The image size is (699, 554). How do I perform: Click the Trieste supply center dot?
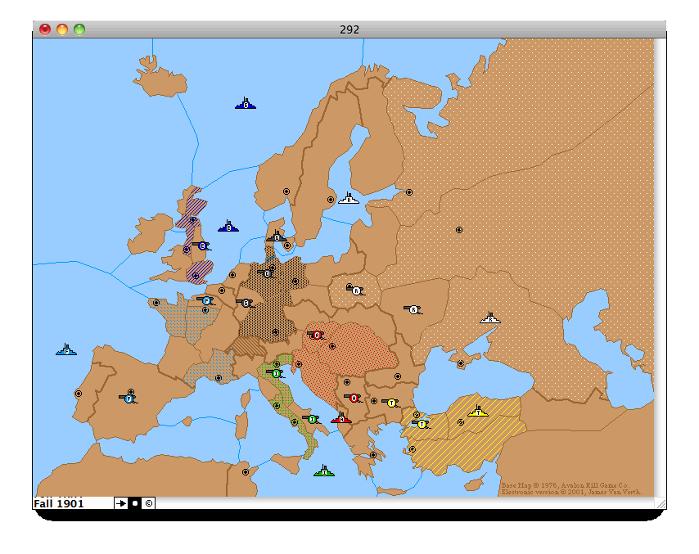299,364
